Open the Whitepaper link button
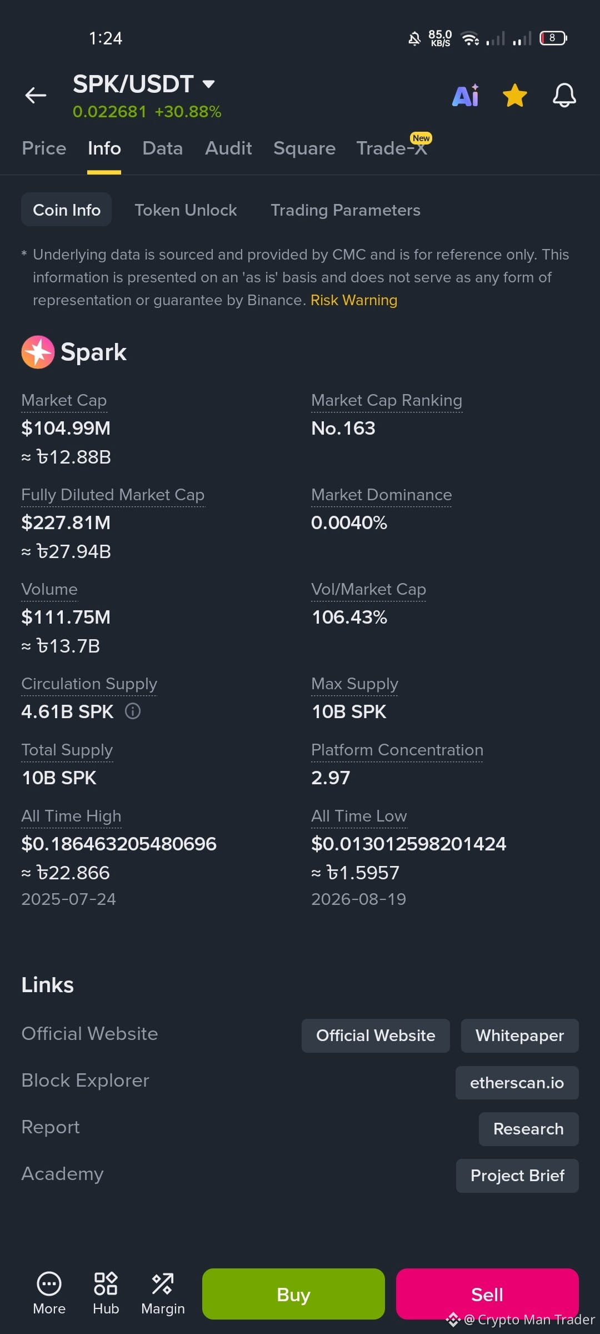600x1334 pixels. click(520, 1036)
